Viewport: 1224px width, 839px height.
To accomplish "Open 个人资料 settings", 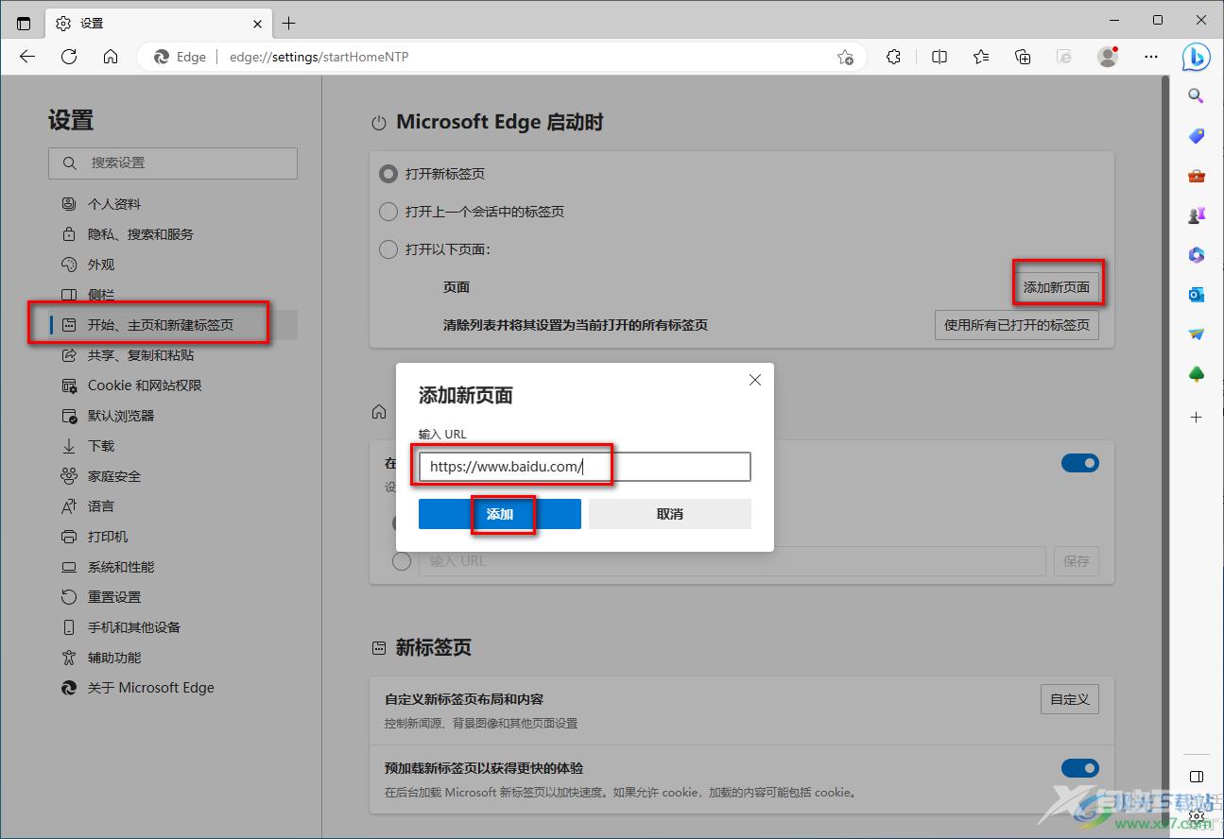I will tap(114, 204).
